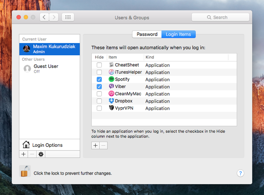Switch to the Password tab
This screenshot has height=195, width=264.
coord(147,34)
